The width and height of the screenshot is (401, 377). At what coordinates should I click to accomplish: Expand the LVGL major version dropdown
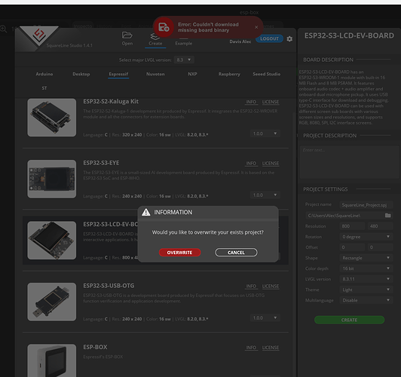(x=184, y=60)
